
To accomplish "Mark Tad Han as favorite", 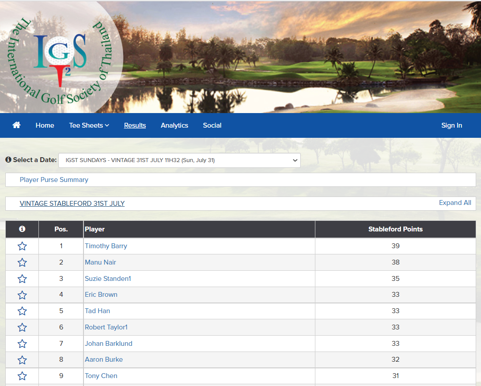I will (x=22, y=311).
